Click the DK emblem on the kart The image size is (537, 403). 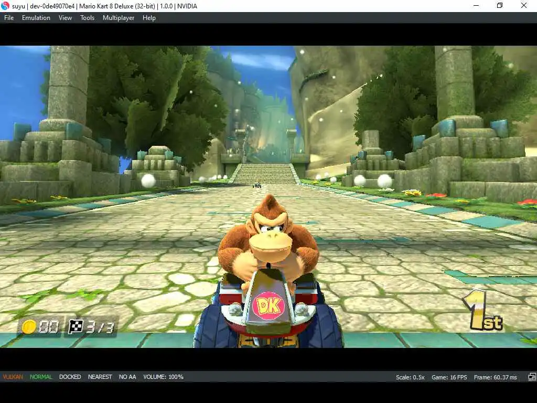[268, 306]
